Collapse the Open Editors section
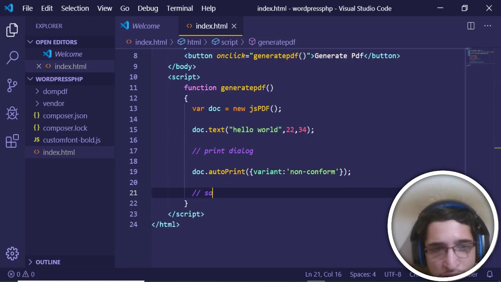 56,42
